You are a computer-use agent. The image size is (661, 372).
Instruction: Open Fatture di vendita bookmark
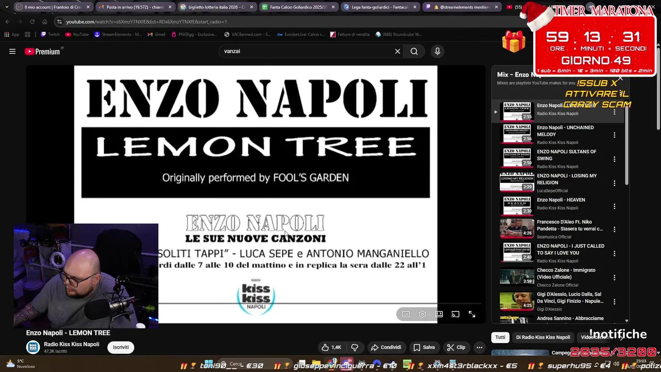coord(350,35)
